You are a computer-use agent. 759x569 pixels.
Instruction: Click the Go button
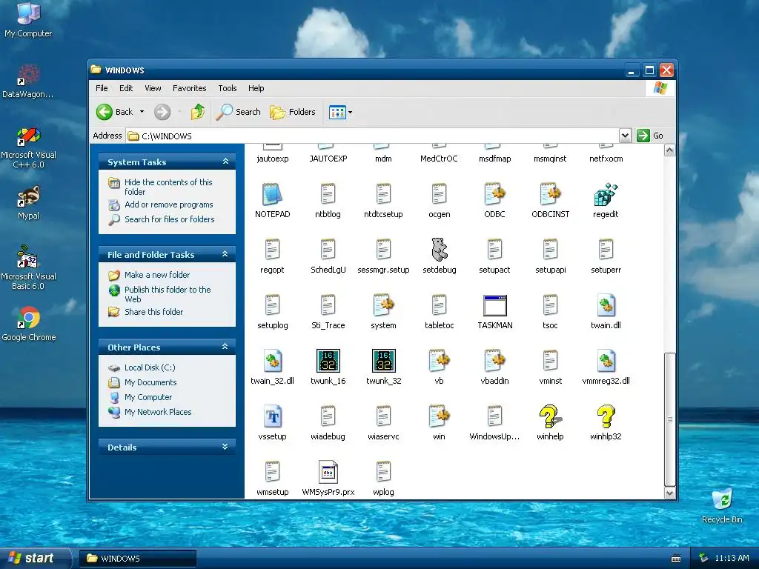click(x=650, y=136)
